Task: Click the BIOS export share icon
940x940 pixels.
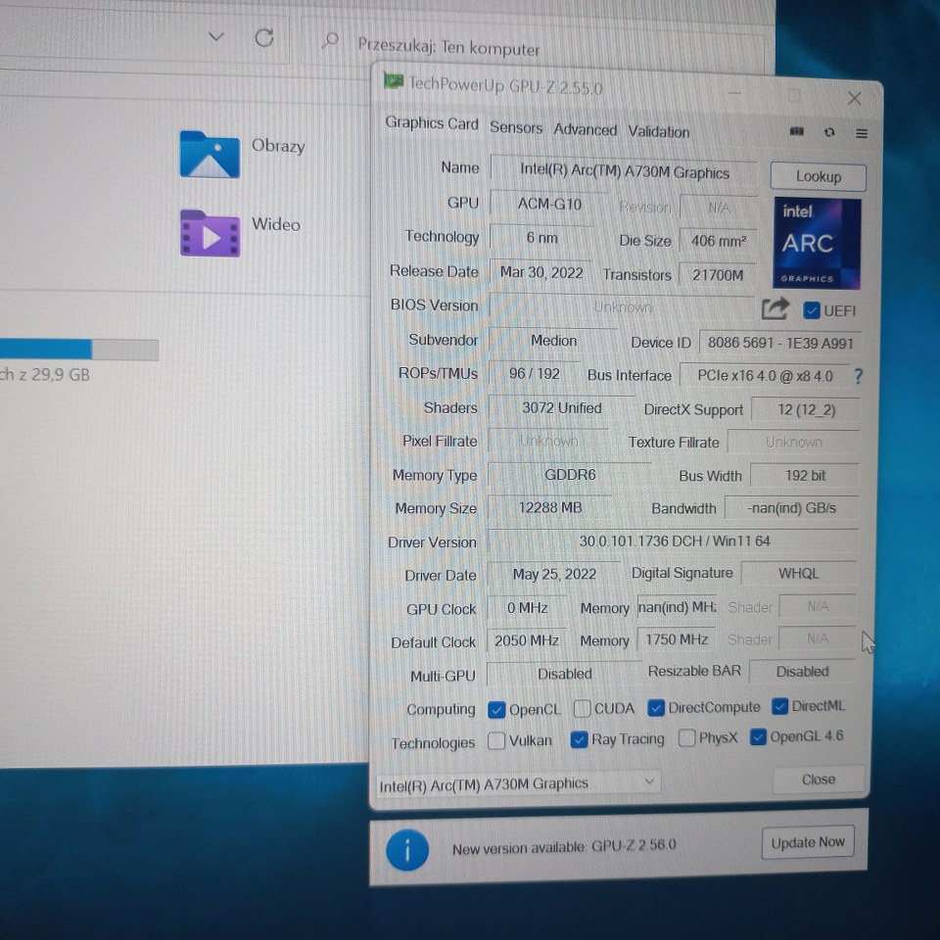Action: pyautogui.click(x=775, y=308)
